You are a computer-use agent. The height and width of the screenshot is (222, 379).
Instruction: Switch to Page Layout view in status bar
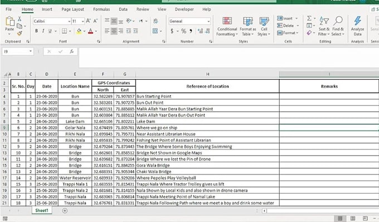353,218
